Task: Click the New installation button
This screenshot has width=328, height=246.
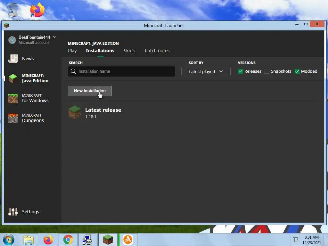Action: click(x=90, y=91)
